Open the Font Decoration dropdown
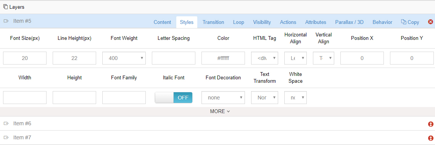 (223, 98)
